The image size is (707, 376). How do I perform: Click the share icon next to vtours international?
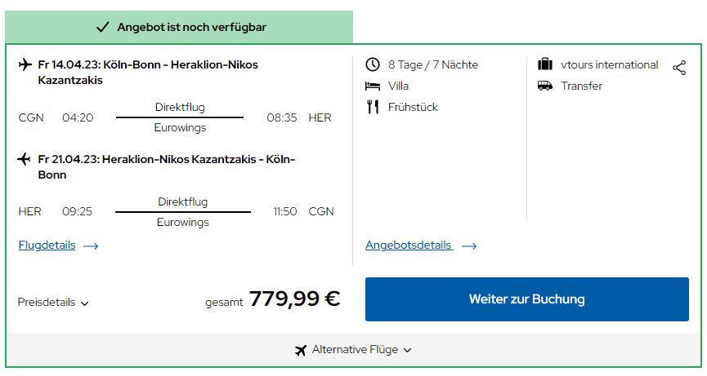click(x=679, y=68)
